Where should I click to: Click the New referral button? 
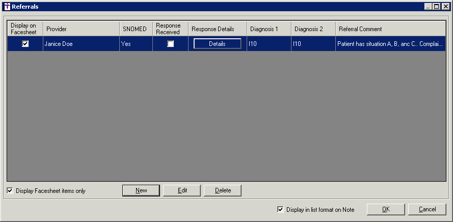pos(141,190)
